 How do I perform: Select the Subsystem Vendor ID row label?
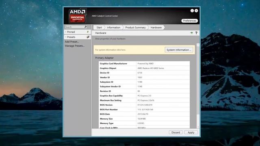tap(110, 86)
